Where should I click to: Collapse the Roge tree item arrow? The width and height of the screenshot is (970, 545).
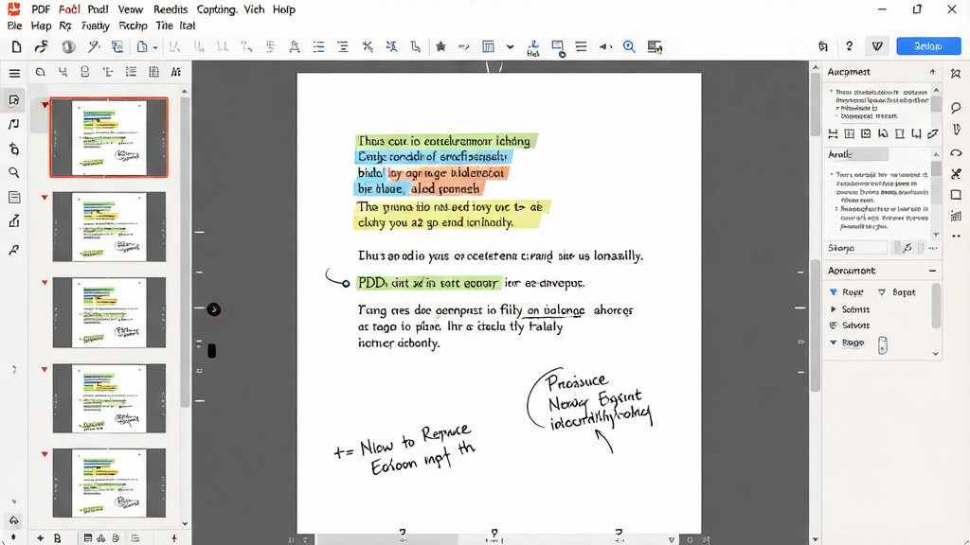click(x=834, y=343)
